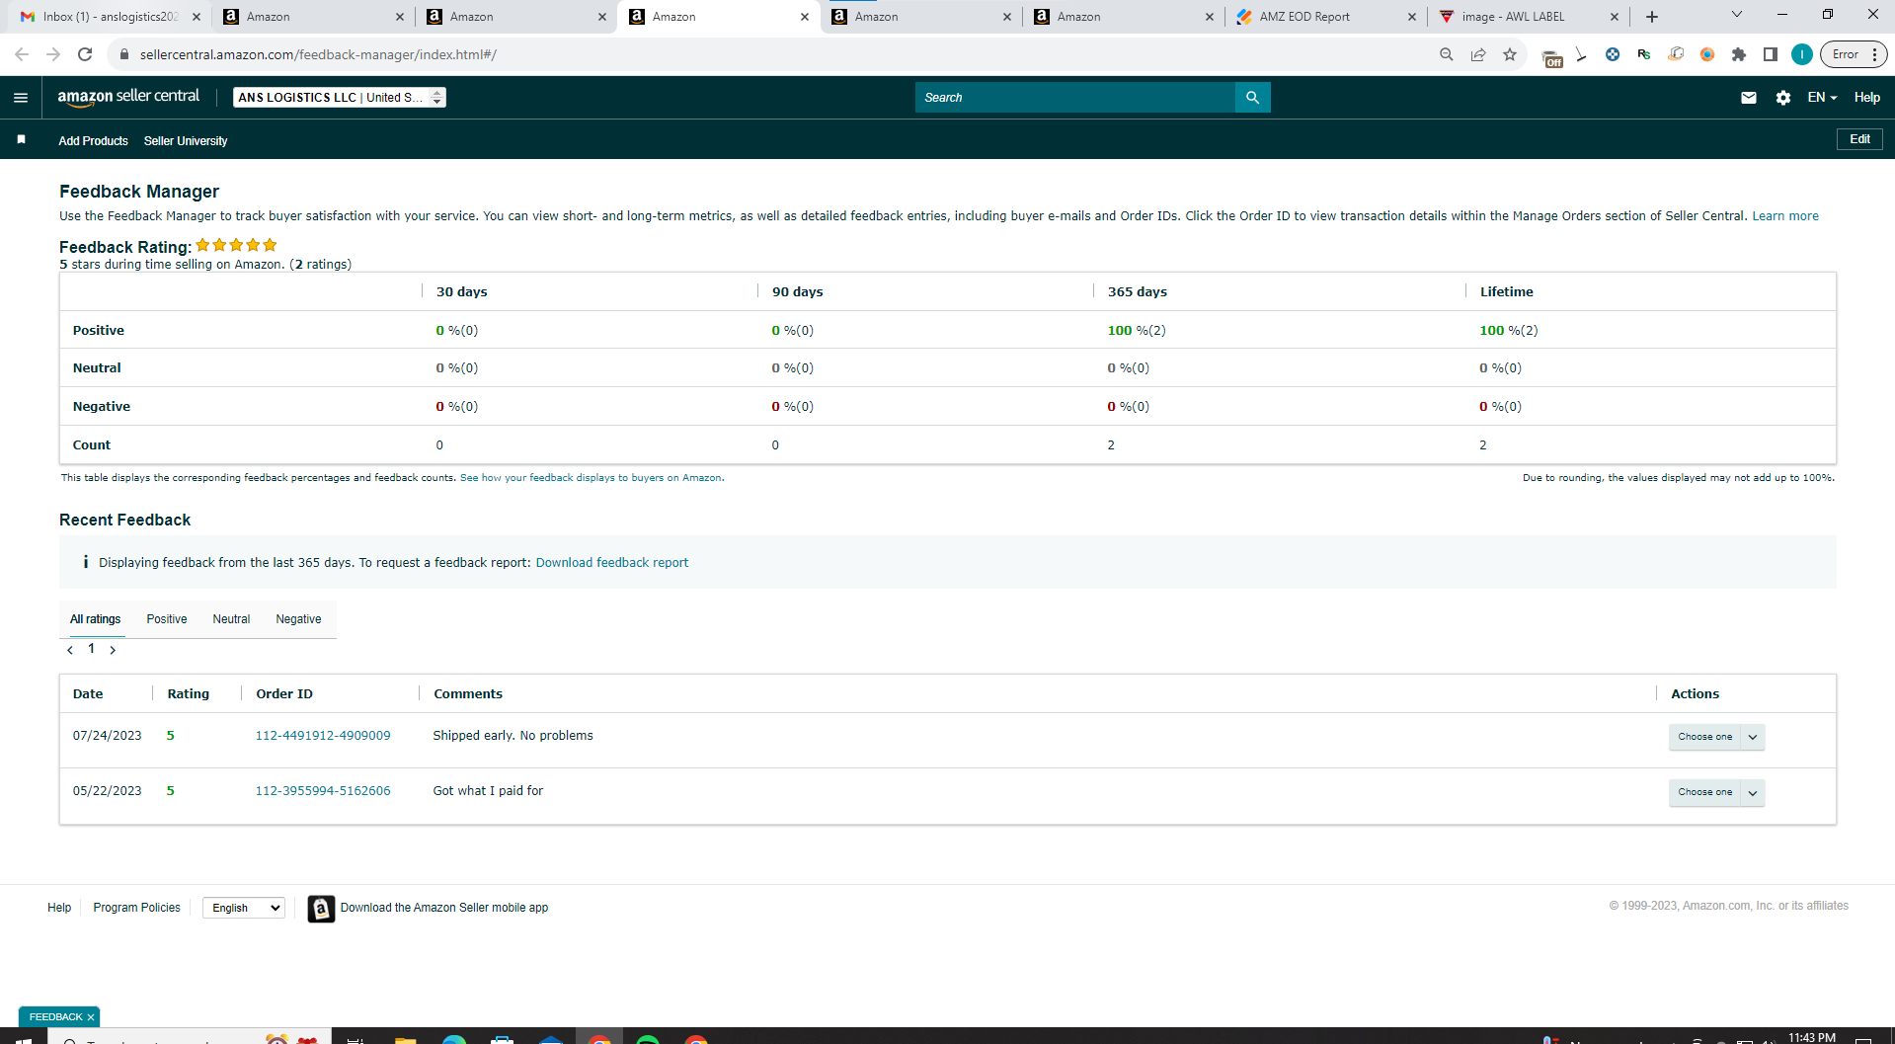The image size is (1895, 1044).
Task: Open the Extensions puzzle piece menu
Action: [1739, 54]
